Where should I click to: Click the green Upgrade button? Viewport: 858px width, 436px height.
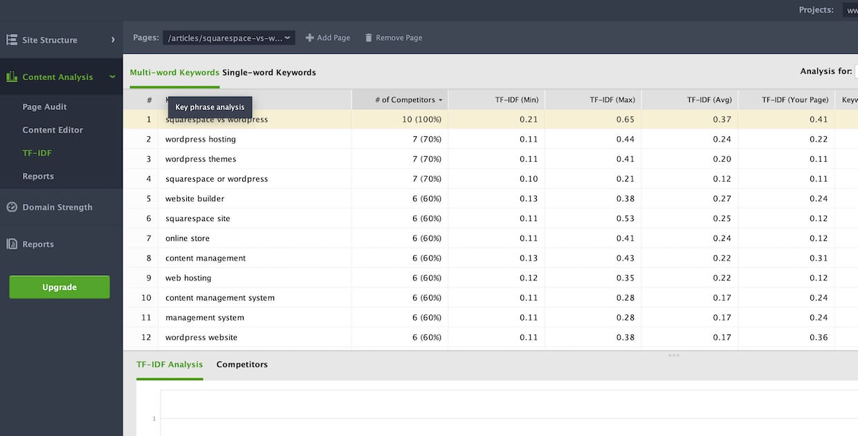tap(60, 287)
